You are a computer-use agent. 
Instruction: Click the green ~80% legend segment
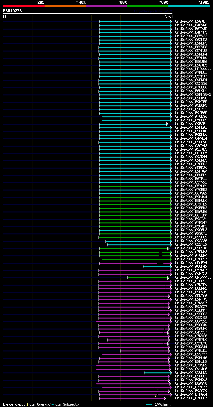pos(147,6)
